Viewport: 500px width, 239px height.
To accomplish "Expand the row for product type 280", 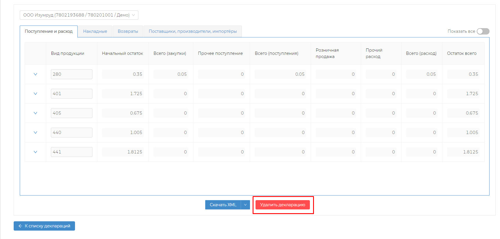I will pos(35,74).
